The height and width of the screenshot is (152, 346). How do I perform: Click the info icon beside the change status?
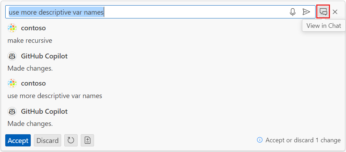(x=260, y=140)
